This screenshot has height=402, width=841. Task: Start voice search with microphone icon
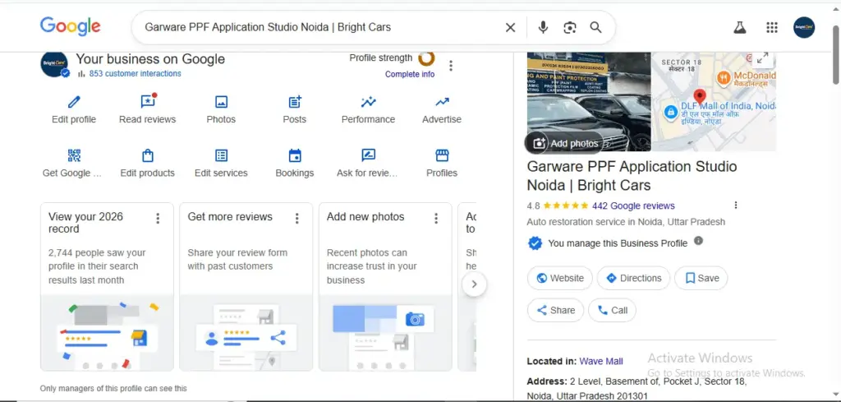543,27
